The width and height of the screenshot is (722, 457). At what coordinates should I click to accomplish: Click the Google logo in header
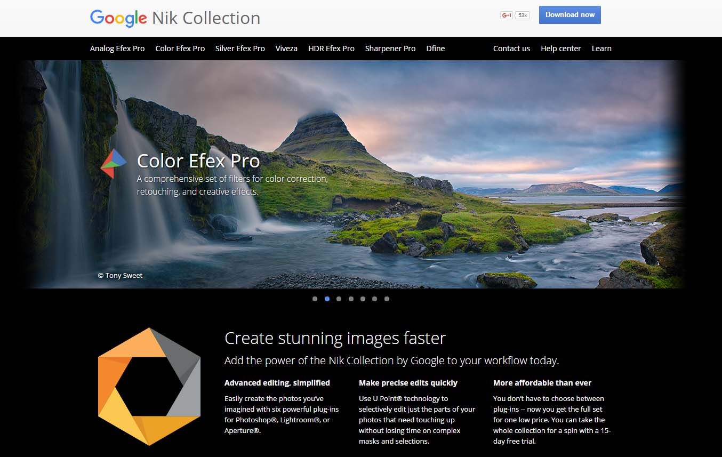[118, 18]
